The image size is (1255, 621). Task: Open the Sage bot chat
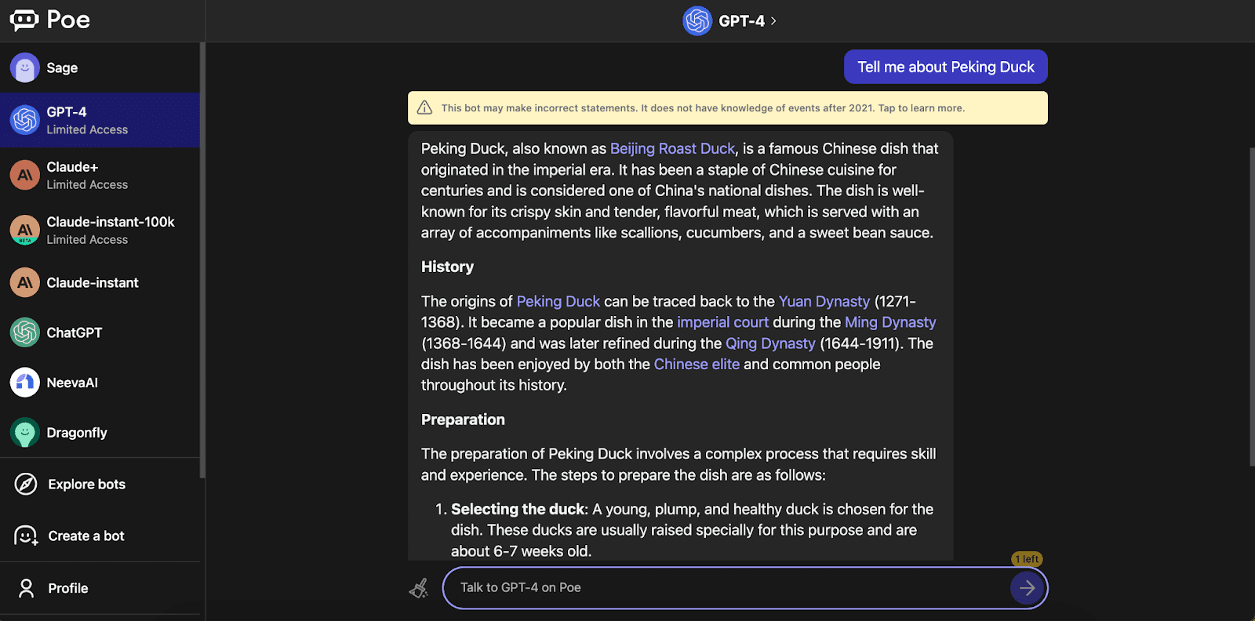(x=63, y=68)
